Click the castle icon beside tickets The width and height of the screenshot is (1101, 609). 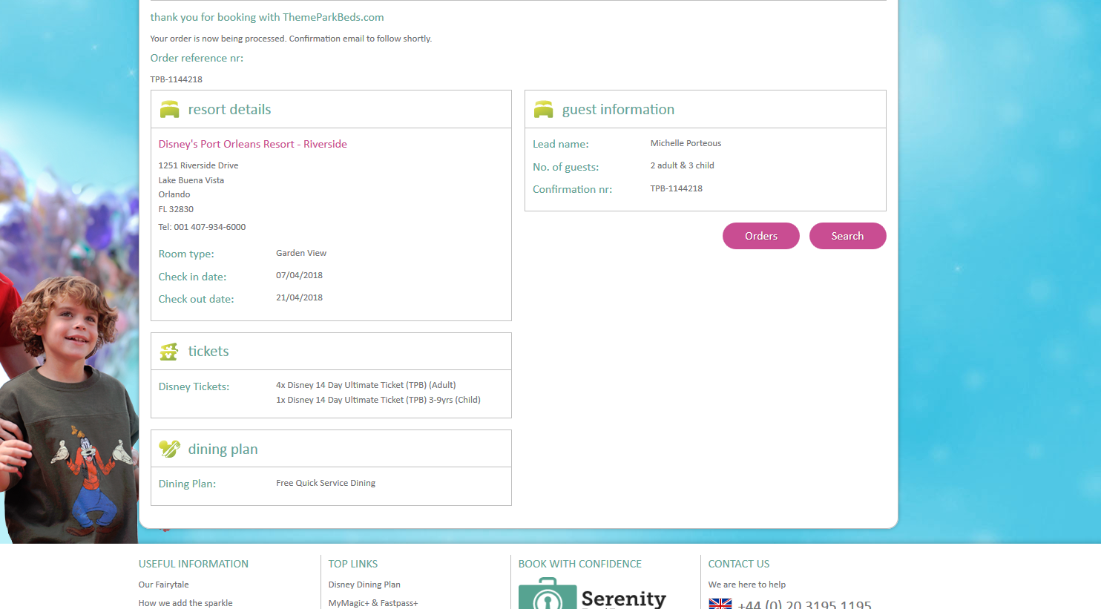(x=169, y=352)
